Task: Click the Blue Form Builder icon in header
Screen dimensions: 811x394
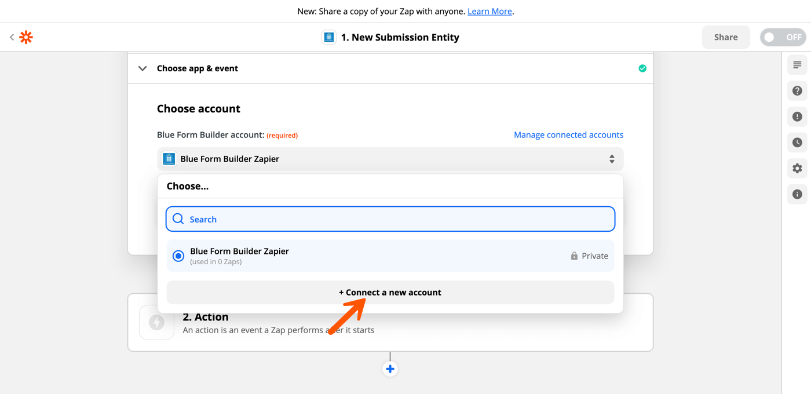Action: coord(328,37)
